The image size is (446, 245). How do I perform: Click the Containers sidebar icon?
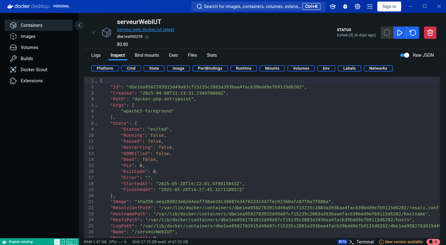click(x=13, y=25)
